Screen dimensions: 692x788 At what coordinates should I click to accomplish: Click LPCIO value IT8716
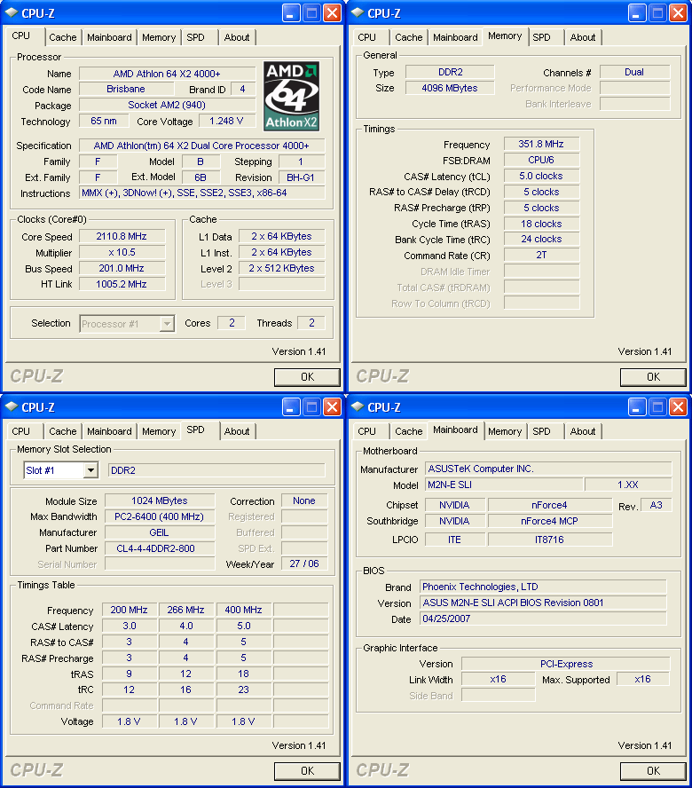[550, 540]
